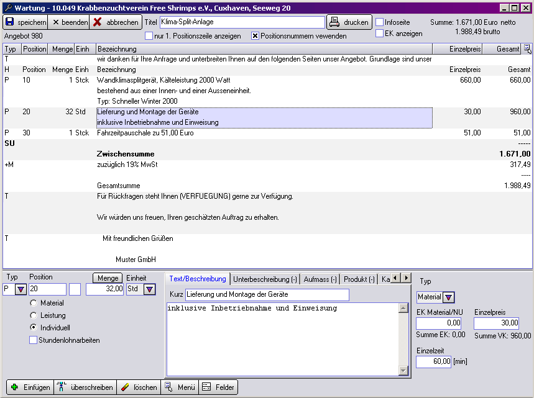Click the drucken printer icon
Image resolution: width=534 pixels, height=398 pixels.
[x=334, y=22]
